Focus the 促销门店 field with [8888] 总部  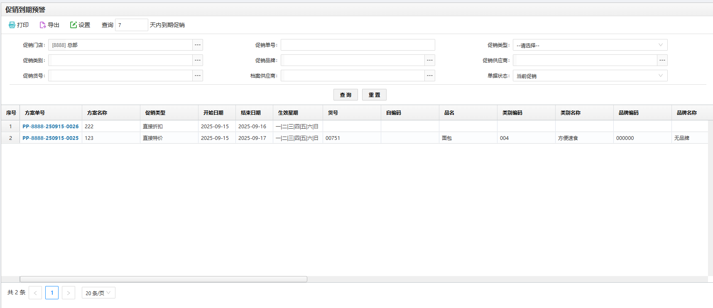tap(120, 45)
